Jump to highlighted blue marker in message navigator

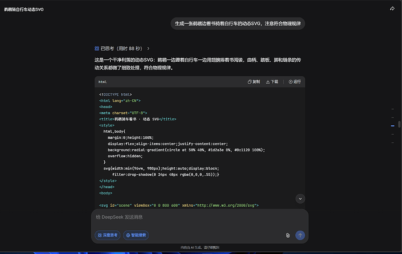coord(393,126)
